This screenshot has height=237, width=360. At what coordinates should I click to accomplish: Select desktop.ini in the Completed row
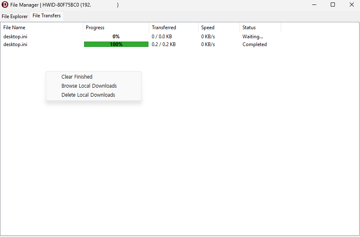(15, 44)
